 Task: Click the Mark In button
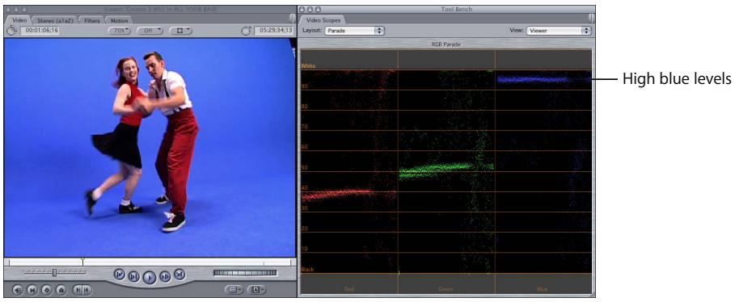pyautogui.click(x=78, y=290)
